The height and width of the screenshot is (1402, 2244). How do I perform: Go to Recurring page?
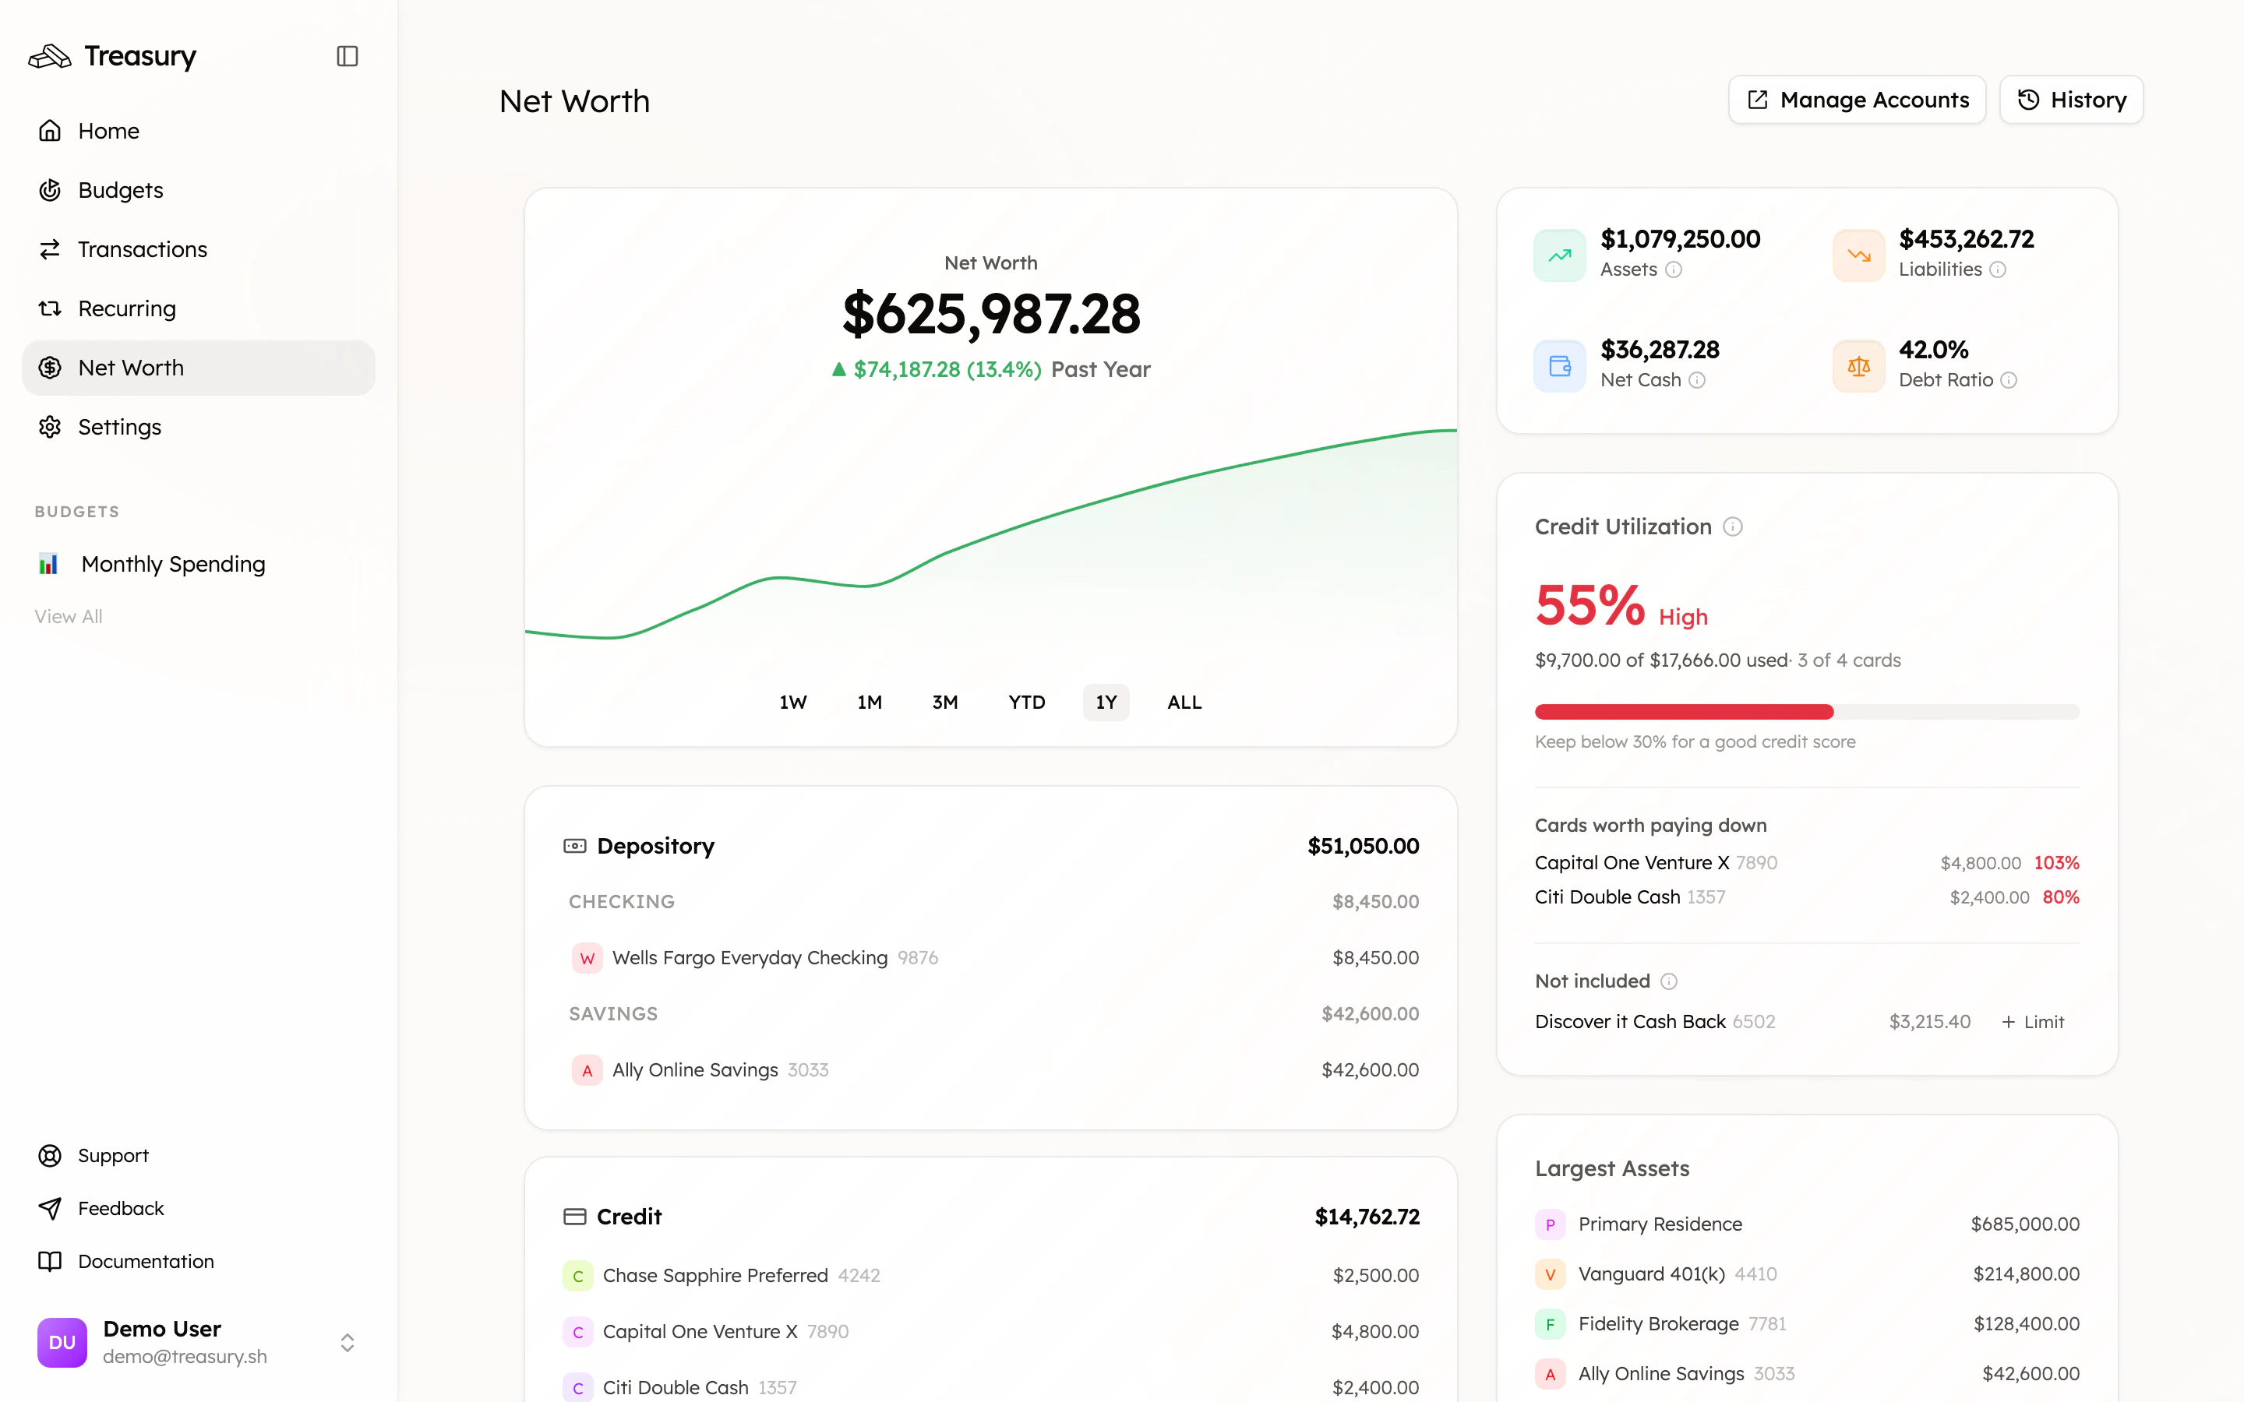pyautogui.click(x=199, y=308)
